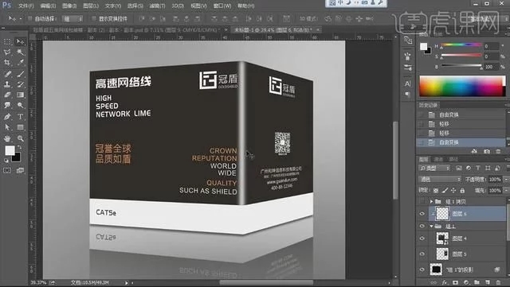Lock all padlock icon in Layers panel
The width and height of the screenshot is (510, 287).
pos(462,190)
